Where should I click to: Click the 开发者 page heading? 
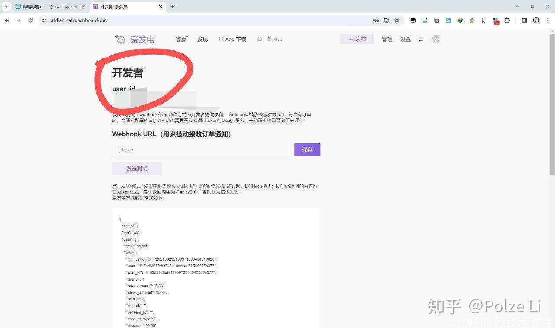point(127,73)
